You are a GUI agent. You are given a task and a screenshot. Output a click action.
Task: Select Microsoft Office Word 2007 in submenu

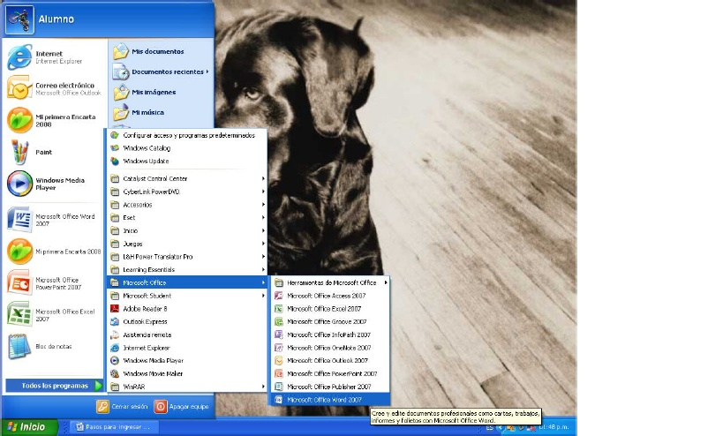(324, 400)
